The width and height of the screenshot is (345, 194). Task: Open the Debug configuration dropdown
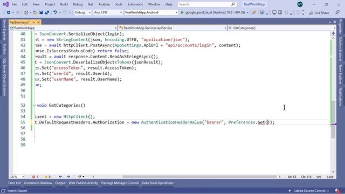click(x=82, y=12)
